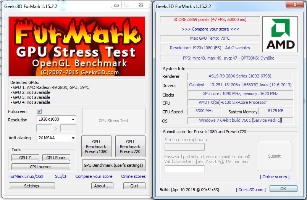
Task: Click the FPS min/max/avg result field
Action: coord(229,58)
